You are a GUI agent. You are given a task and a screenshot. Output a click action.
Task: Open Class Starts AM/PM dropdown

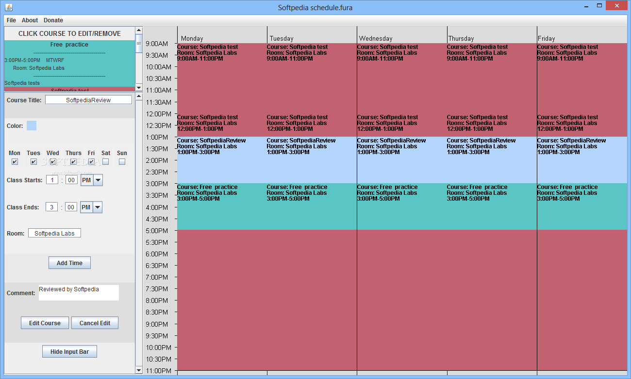(91, 180)
